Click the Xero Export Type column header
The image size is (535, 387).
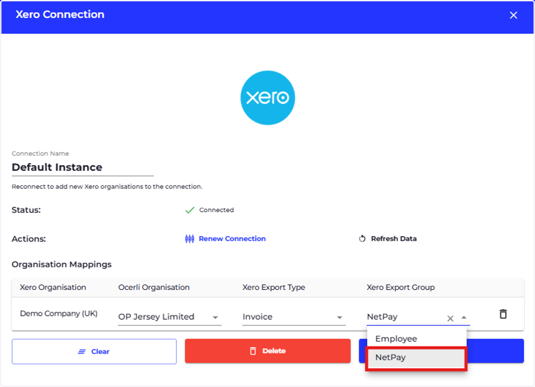(274, 287)
